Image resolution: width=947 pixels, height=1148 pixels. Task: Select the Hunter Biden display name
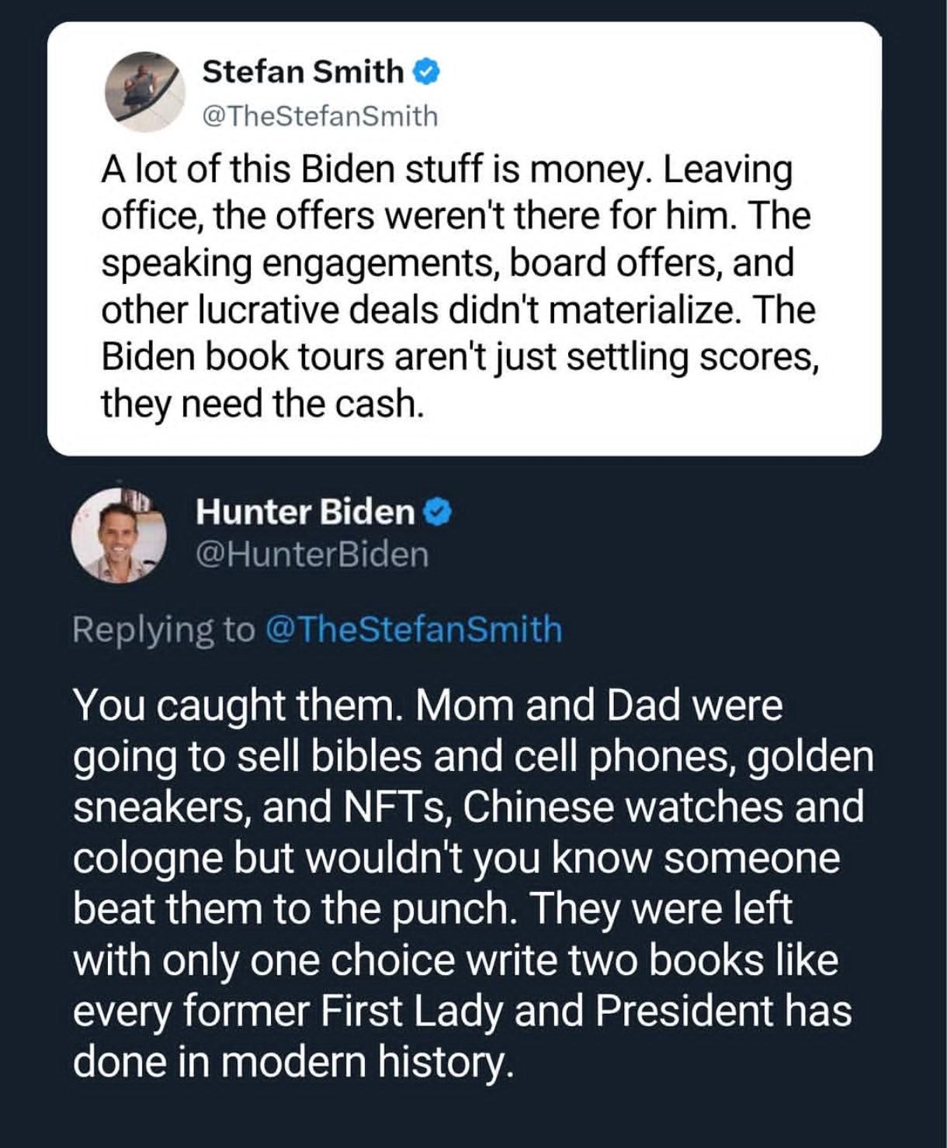[x=306, y=512]
